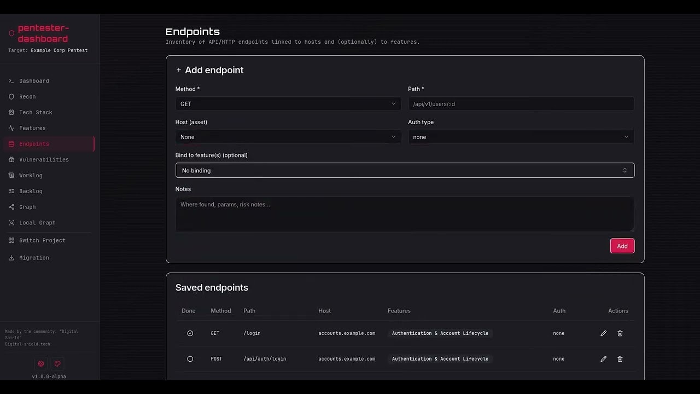This screenshot has height=394, width=700.
Task: Click the Vulnerabilities bug icon
Action: tap(11, 159)
